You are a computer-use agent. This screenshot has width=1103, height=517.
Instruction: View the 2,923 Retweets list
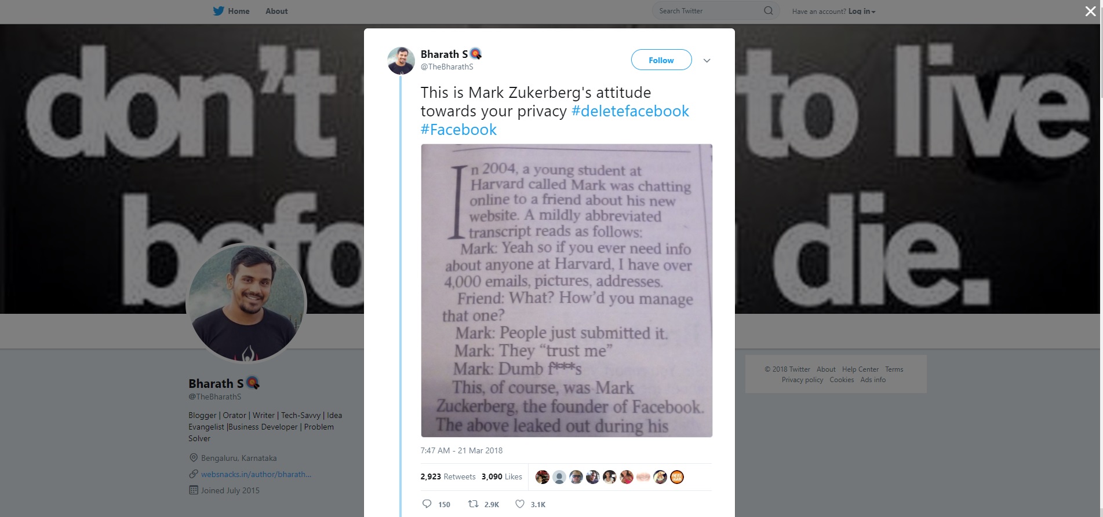click(x=448, y=476)
